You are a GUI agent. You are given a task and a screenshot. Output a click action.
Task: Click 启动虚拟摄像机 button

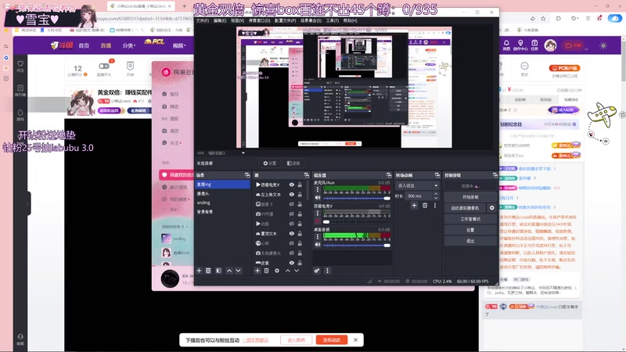pyautogui.click(x=465, y=208)
